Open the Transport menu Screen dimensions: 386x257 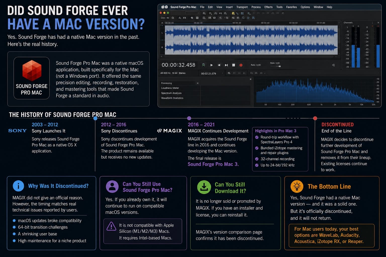click(242, 7)
